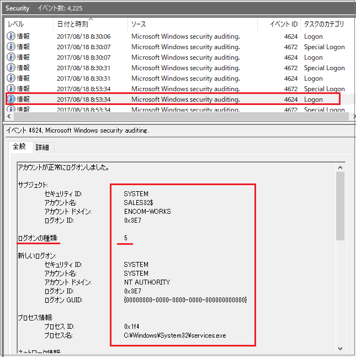The width and height of the screenshot is (356, 357).
Task: Click info icon of 8:30:31 Special Logon event
Action: coord(11,67)
